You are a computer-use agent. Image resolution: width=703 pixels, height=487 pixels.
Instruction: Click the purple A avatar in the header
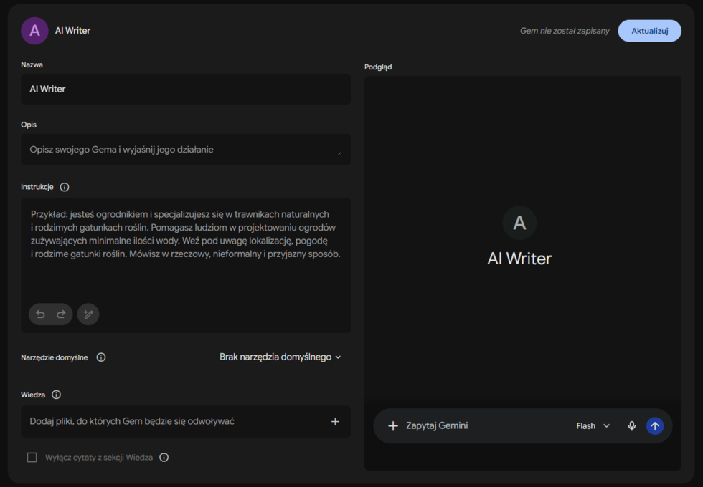click(x=34, y=31)
